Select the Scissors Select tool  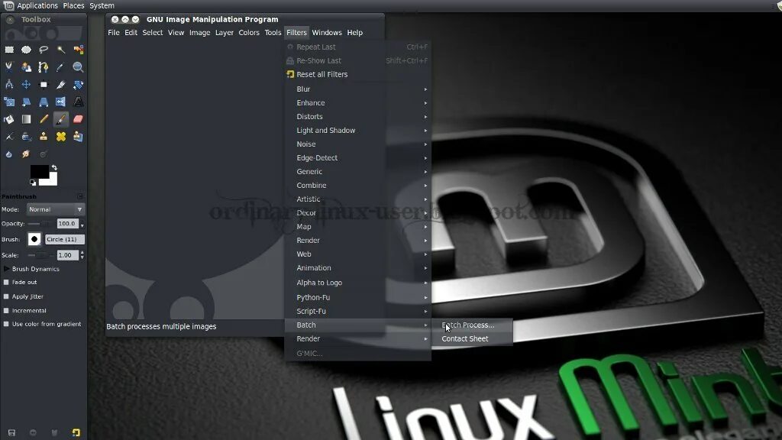click(9, 67)
